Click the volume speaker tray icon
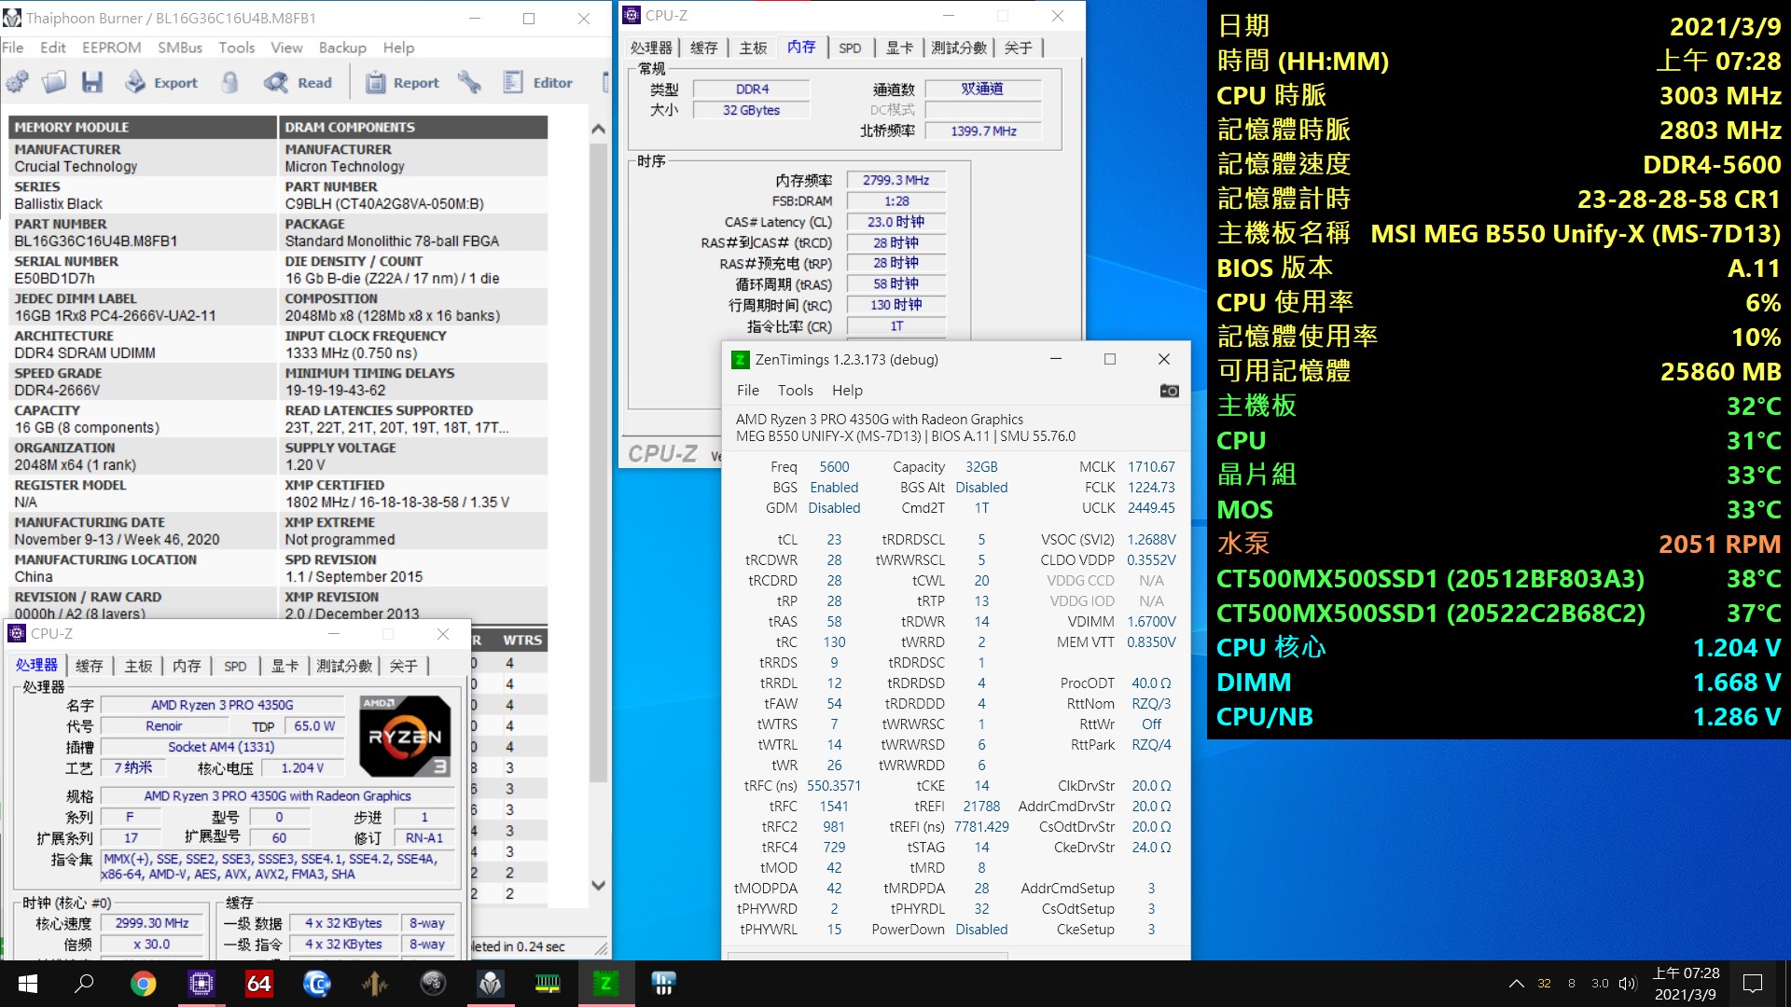The height and width of the screenshot is (1007, 1791). (x=1628, y=984)
